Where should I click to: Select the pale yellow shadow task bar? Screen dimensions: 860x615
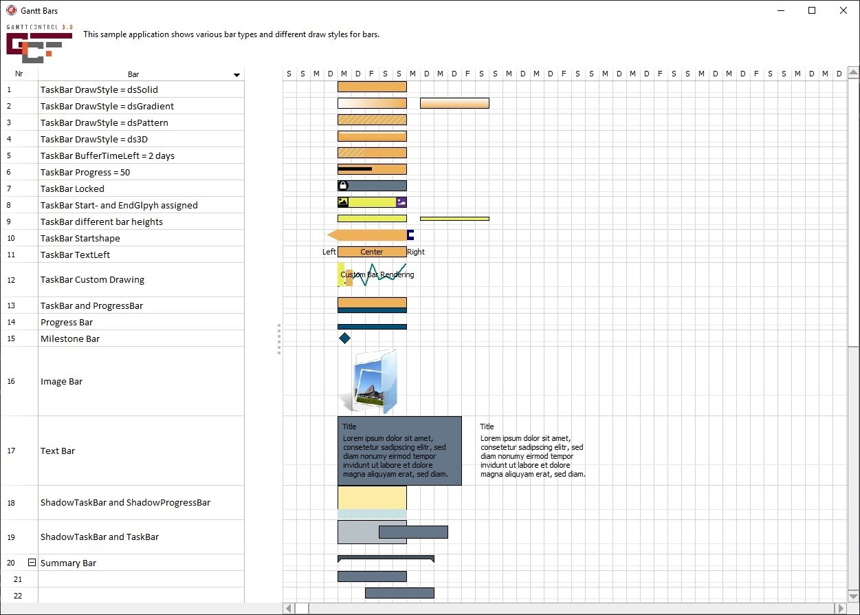click(x=372, y=497)
